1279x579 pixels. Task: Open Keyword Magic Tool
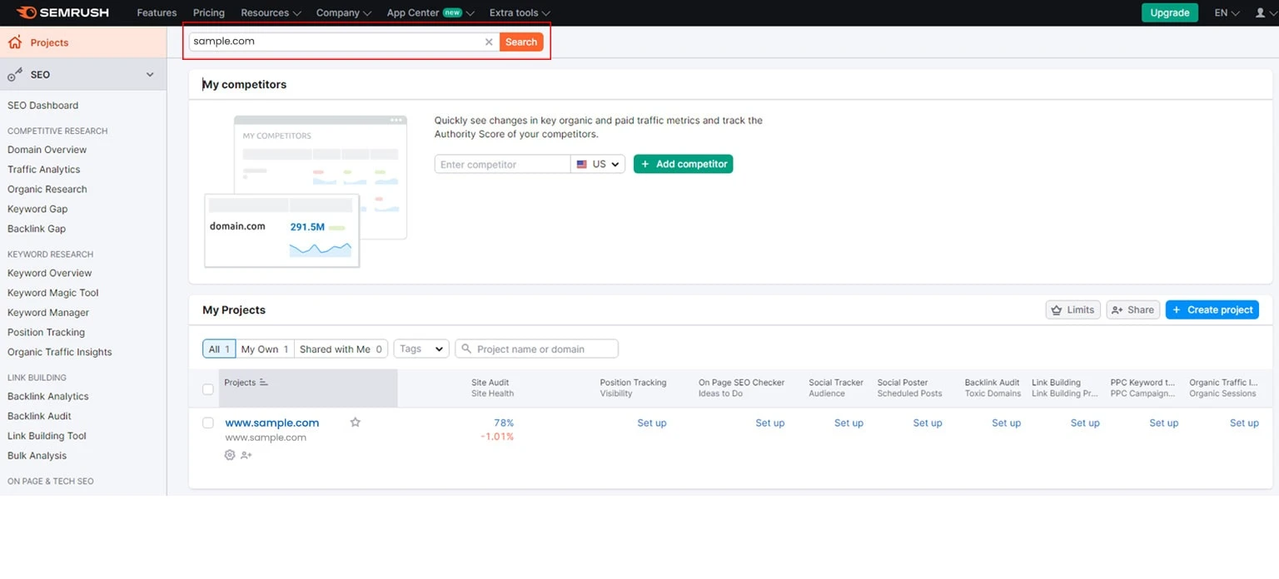[x=53, y=293]
